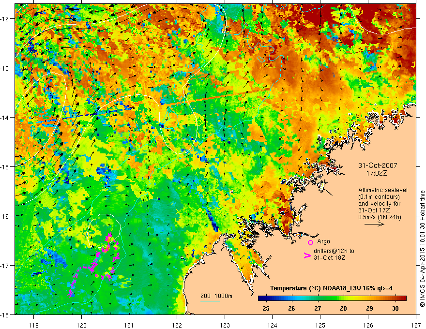Click the '121' longitude axis label

[129, 325]
